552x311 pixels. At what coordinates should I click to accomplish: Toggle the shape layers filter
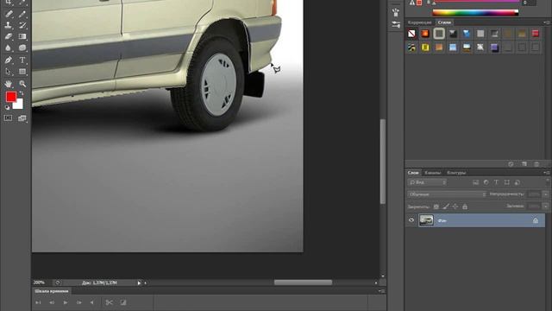point(506,182)
